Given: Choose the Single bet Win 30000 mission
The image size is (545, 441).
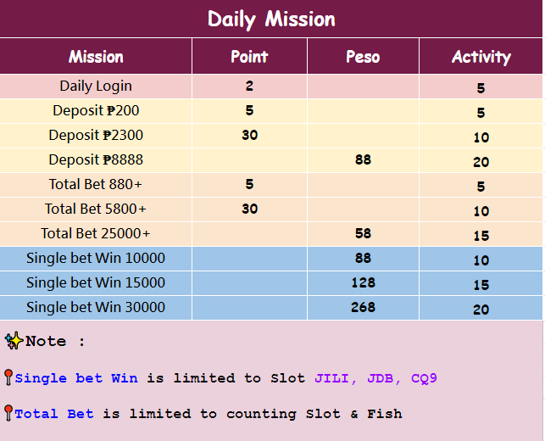Looking at the screenshot, I should pyautogui.click(x=96, y=308).
